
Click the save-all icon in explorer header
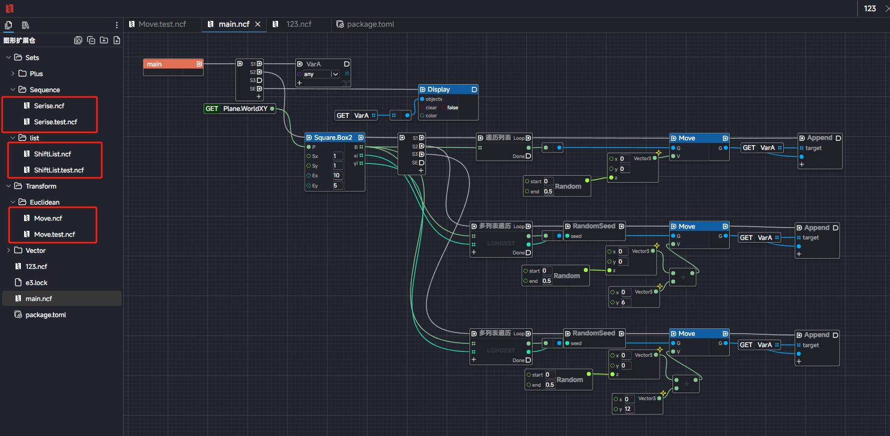click(78, 40)
